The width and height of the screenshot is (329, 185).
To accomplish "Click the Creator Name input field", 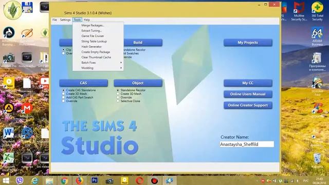I will point(247,144).
